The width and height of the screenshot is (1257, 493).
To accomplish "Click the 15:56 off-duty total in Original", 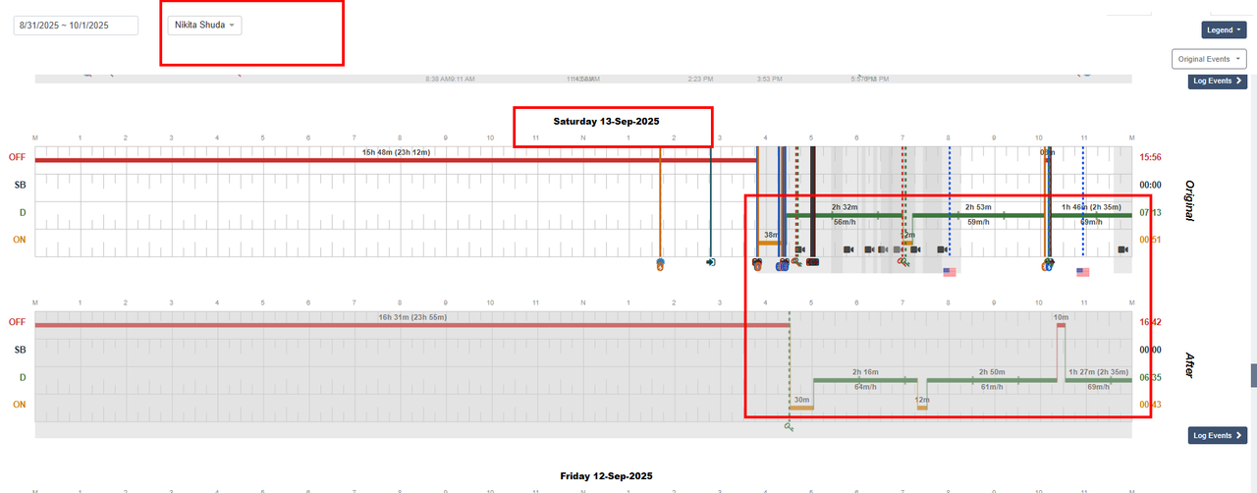I will [x=1150, y=157].
